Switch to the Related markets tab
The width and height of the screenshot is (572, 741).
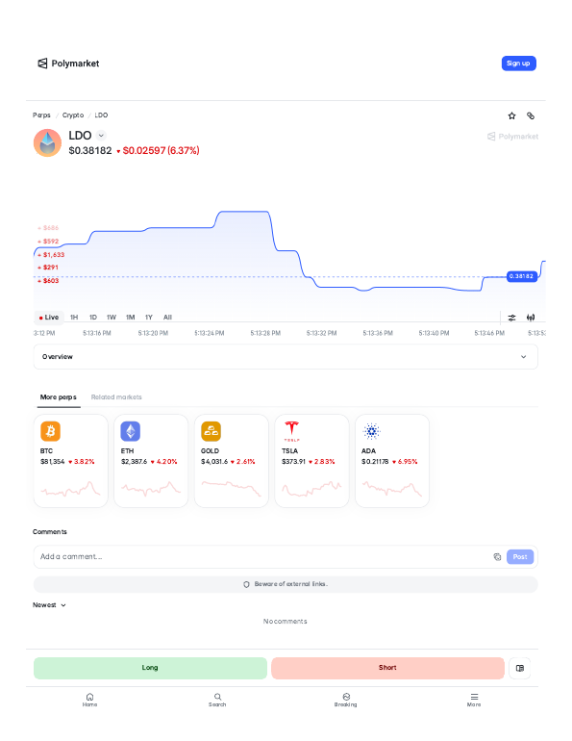[116, 396]
